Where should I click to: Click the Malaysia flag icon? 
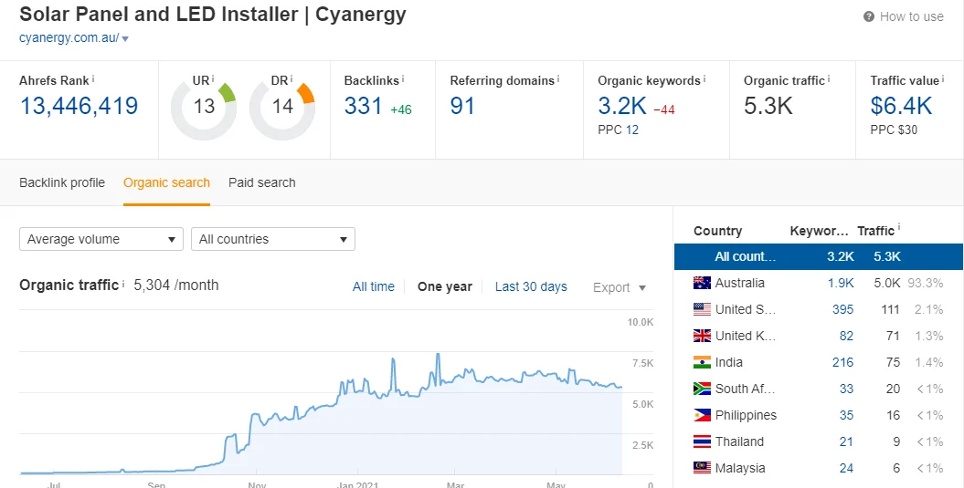pos(702,468)
